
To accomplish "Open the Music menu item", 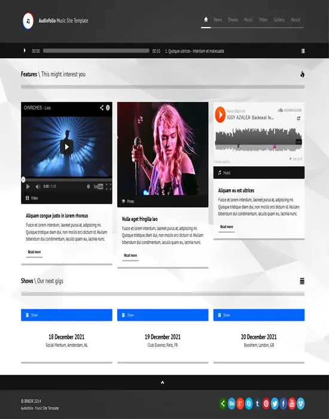I will pos(248,20).
